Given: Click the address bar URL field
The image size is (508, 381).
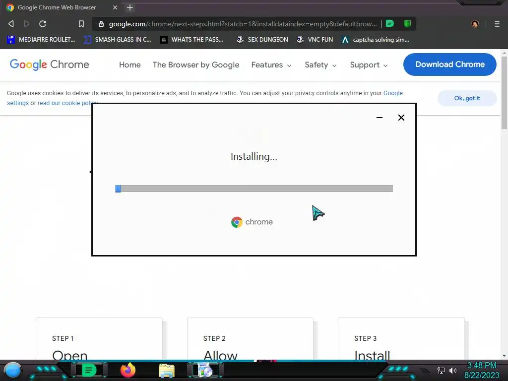Looking at the screenshot, I should (243, 24).
